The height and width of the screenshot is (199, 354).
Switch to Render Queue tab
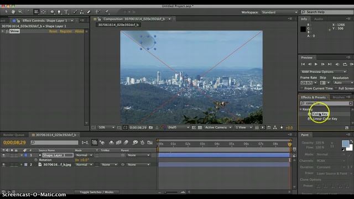click(x=14, y=135)
